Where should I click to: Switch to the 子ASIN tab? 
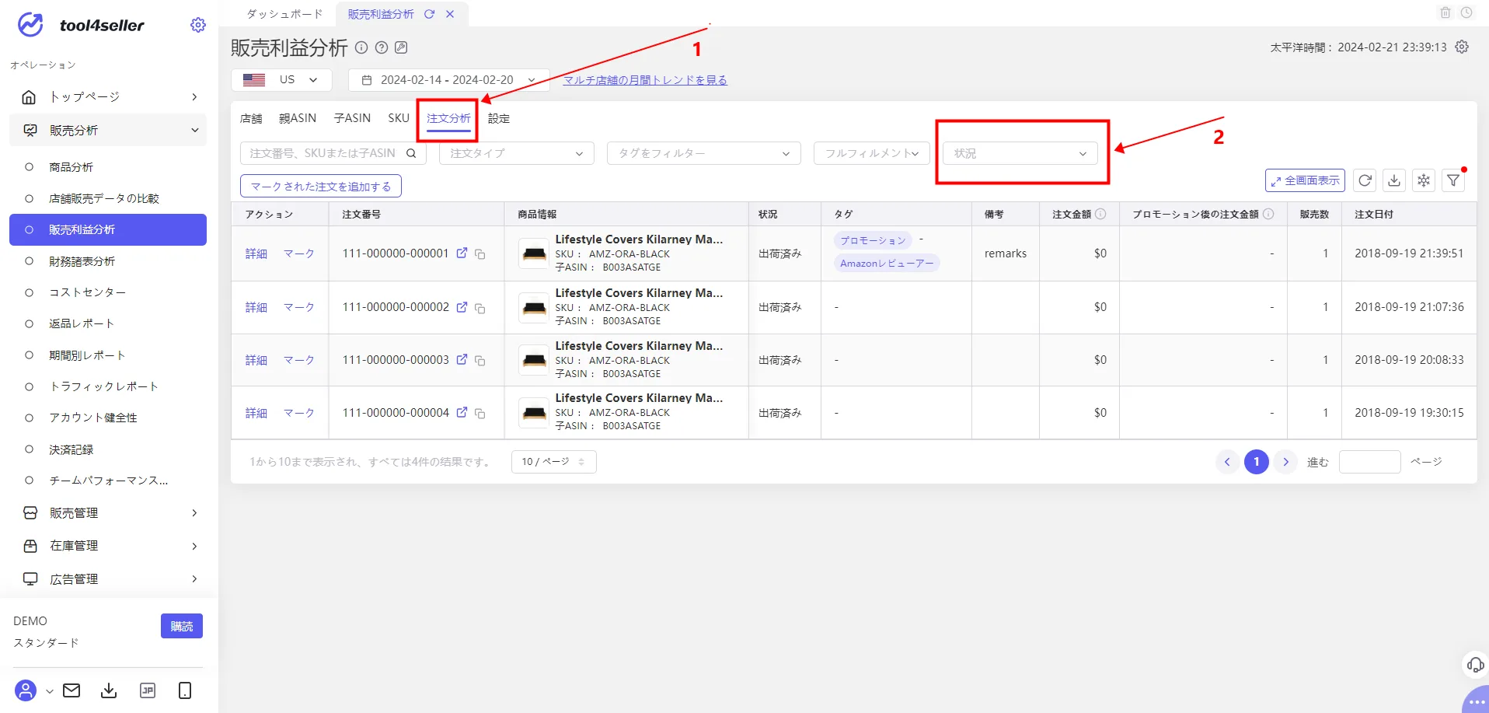click(x=352, y=118)
